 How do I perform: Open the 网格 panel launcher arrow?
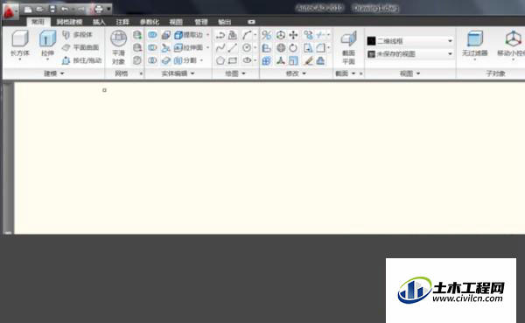point(141,74)
